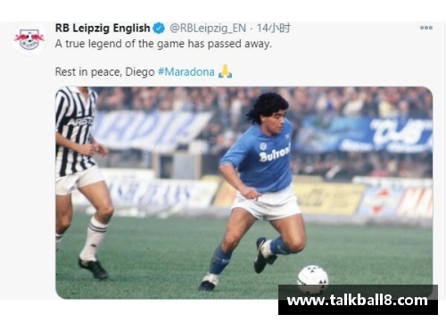Click the "Rest in peace, Diego" line
The width and height of the screenshot is (446, 323).
pos(104,72)
